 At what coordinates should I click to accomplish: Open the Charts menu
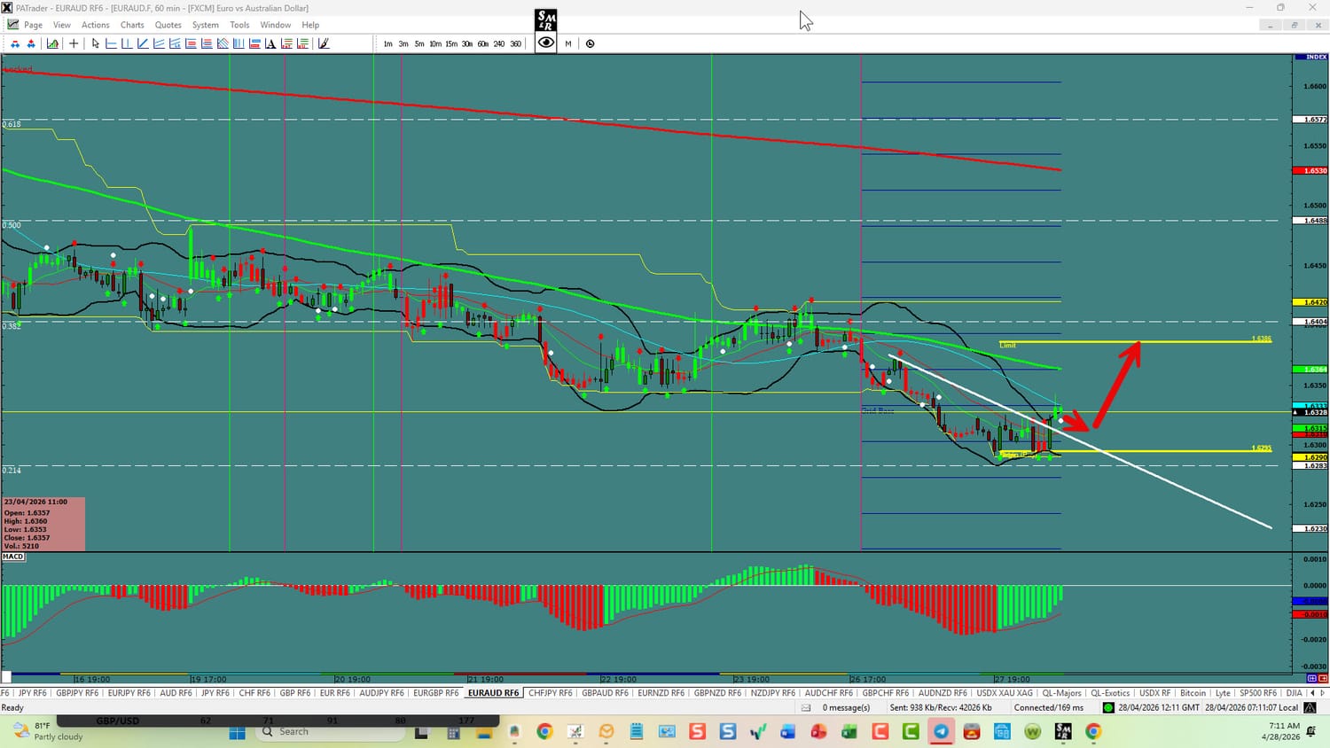pos(132,25)
